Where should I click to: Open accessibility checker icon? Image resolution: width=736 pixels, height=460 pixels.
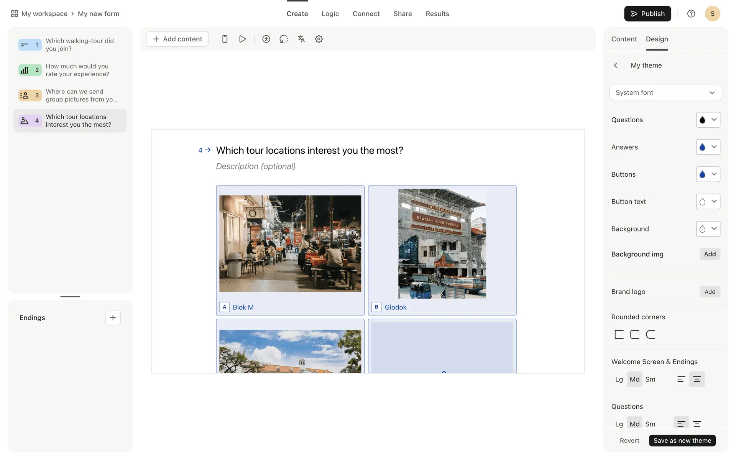[x=266, y=39]
